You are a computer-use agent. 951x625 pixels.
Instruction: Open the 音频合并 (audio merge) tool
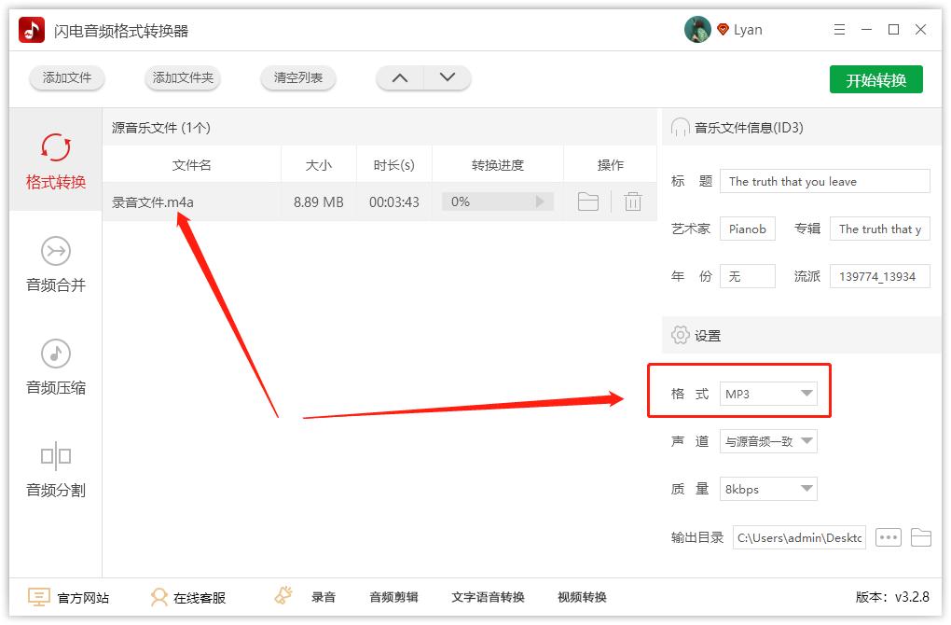(x=55, y=266)
